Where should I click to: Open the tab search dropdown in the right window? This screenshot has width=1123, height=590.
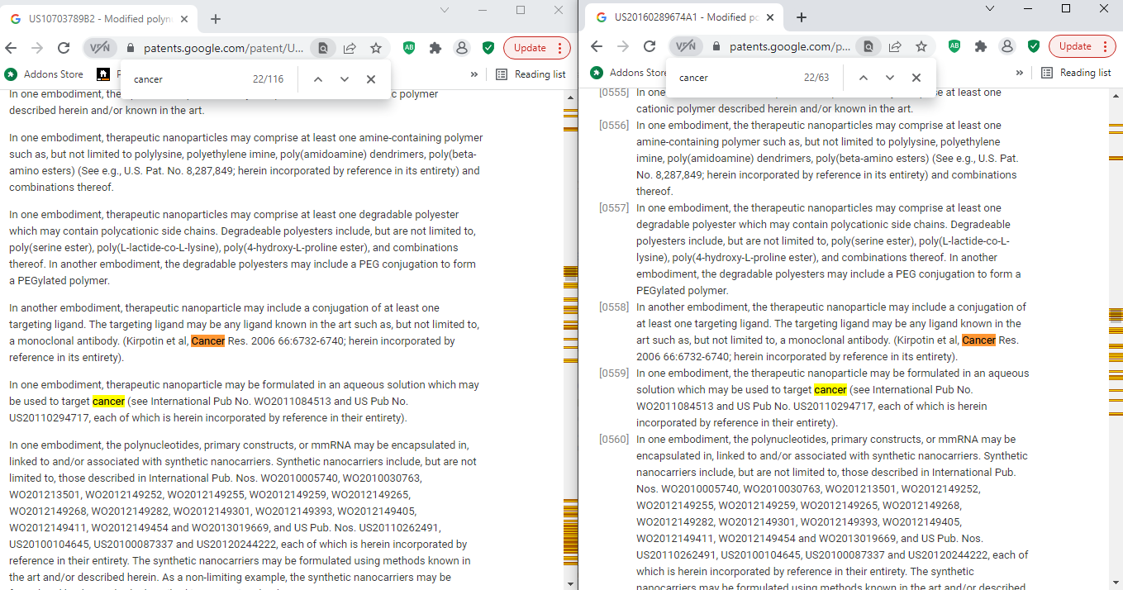(990, 9)
